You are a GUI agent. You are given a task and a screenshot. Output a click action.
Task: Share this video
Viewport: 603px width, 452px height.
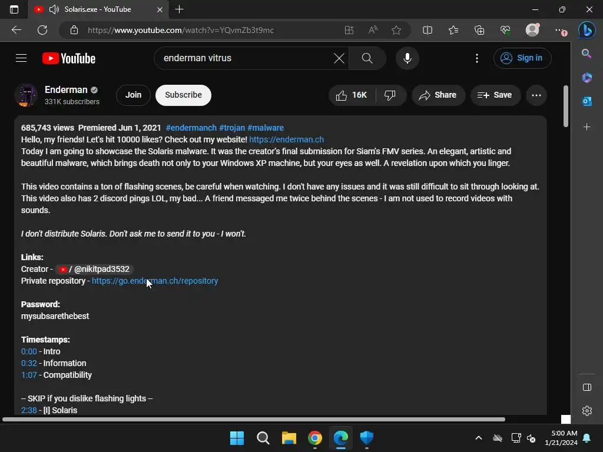click(438, 95)
